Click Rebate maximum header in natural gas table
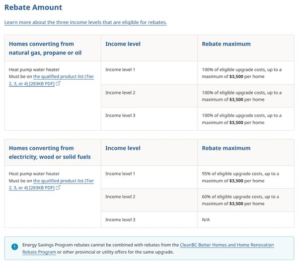298x263 pixels. click(x=226, y=44)
